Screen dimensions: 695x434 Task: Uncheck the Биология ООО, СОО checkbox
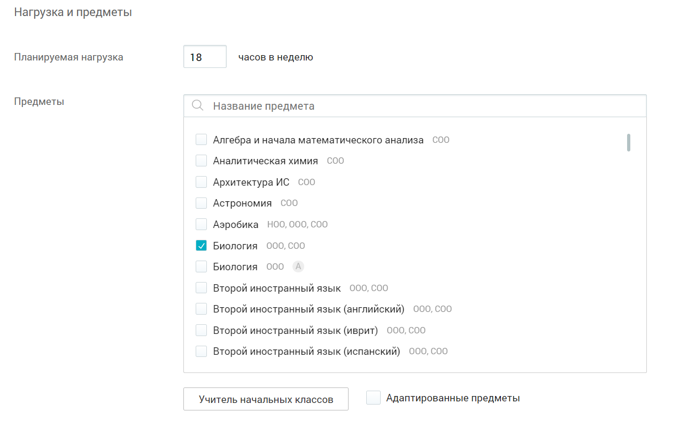(201, 246)
